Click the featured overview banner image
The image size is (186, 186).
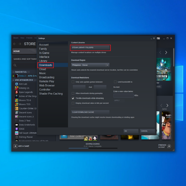coord(164,69)
